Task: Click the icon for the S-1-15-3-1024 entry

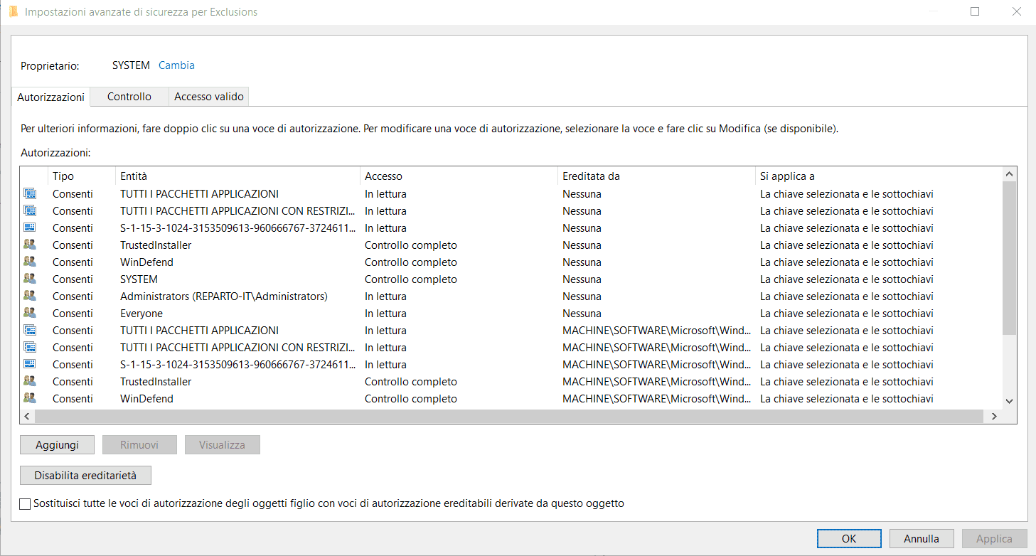Action: pos(29,228)
